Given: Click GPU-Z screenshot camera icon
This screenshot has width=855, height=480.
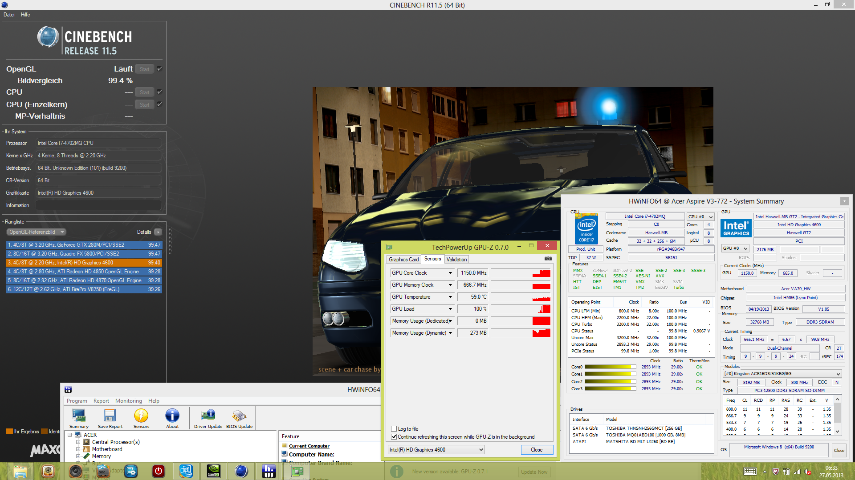Looking at the screenshot, I should 548,259.
